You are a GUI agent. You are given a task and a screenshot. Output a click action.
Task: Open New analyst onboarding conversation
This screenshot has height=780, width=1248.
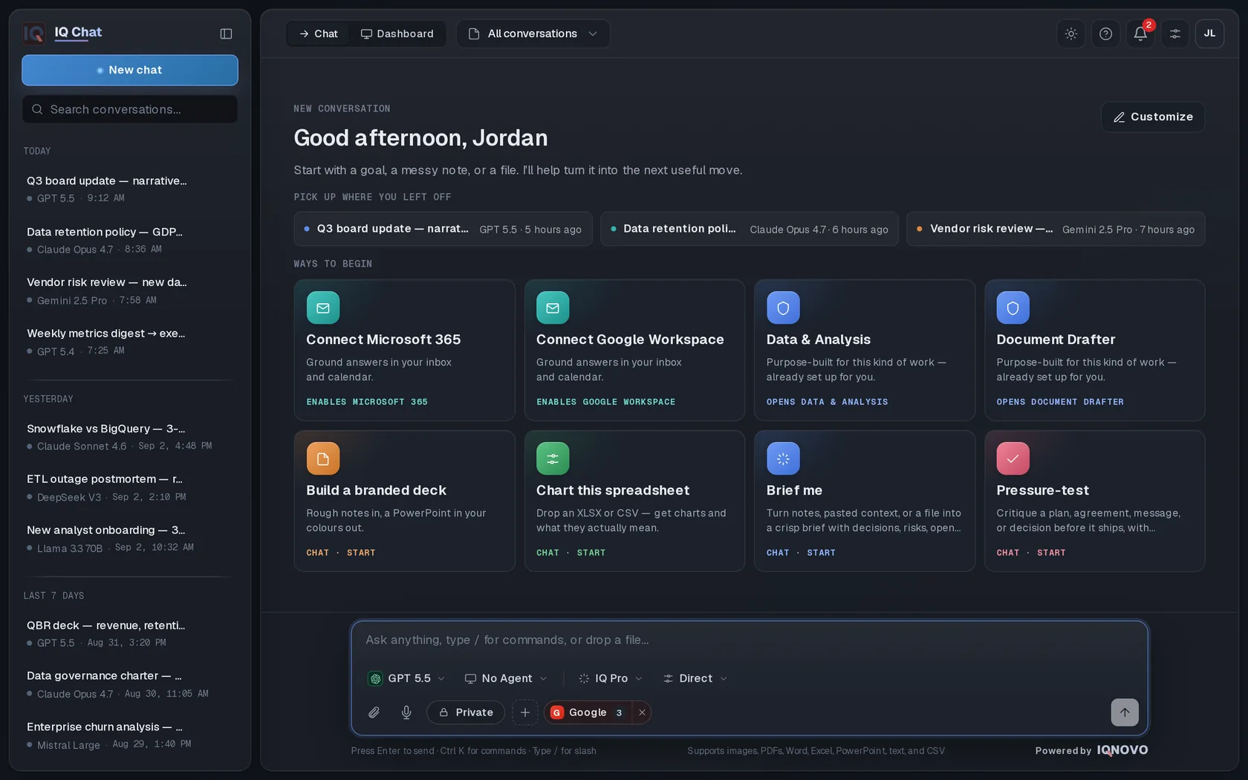click(130, 539)
